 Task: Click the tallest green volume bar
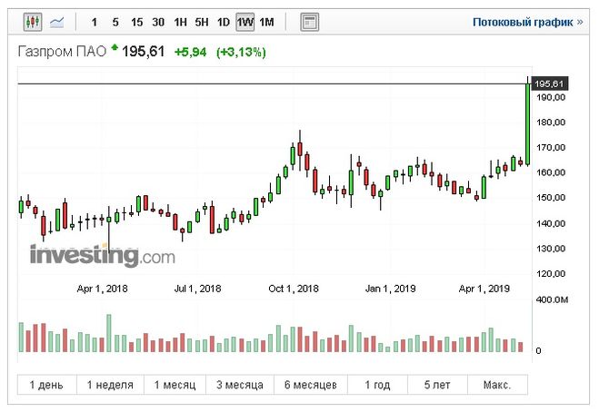pyautogui.click(x=109, y=333)
